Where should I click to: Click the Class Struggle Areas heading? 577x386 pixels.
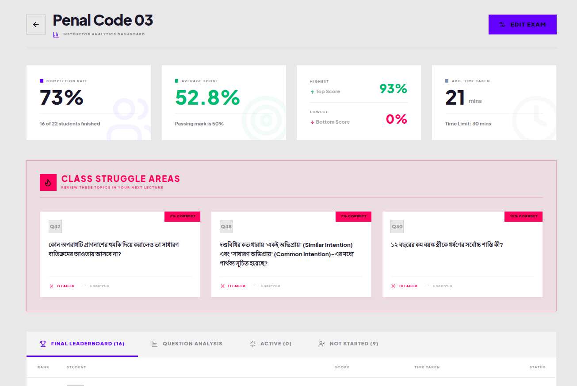pyautogui.click(x=121, y=179)
